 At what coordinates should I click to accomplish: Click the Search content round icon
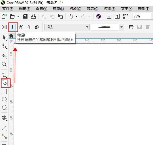click(99, 16)
